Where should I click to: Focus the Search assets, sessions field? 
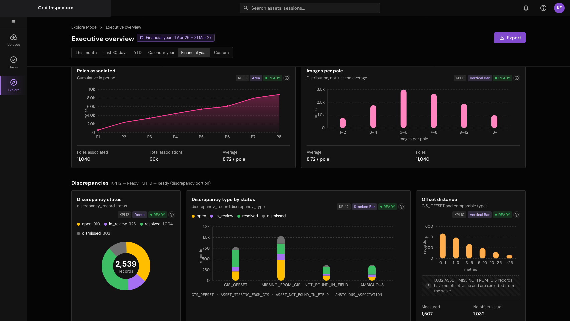(x=310, y=8)
